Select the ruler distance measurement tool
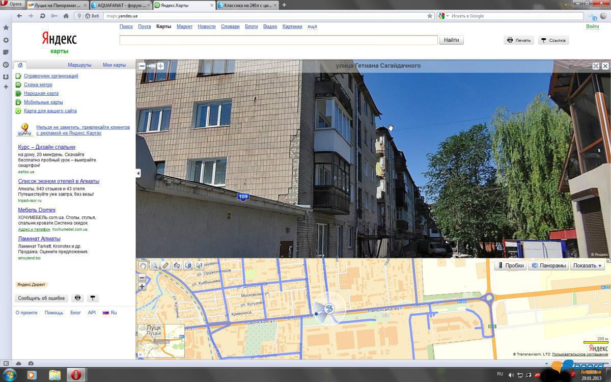This screenshot has width=611, height=382. [165, 265]
